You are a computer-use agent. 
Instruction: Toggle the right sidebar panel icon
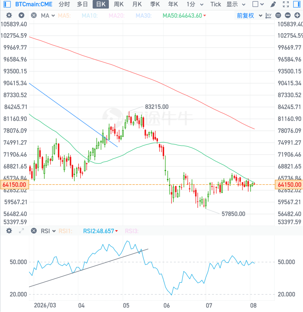[297, 4]
